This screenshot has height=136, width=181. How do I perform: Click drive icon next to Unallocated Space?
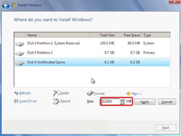click(20, 63)
